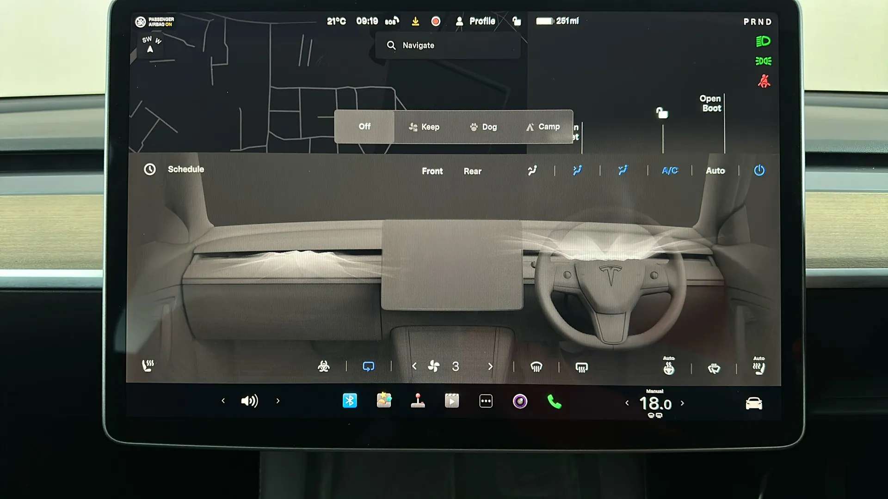Image resolution: width=888 pixels, height=499 pixels.
Task: Tap the dashcam record icon
Action: pyautogui.click(x=436, y=21)
